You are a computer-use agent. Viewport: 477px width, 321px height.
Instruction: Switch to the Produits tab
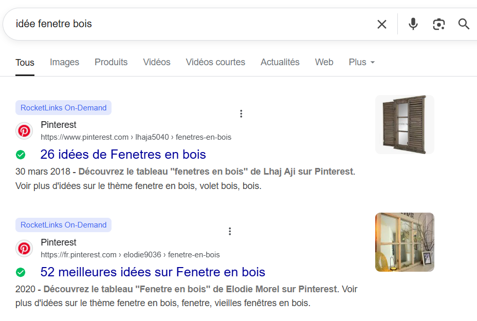click(111, 62)
